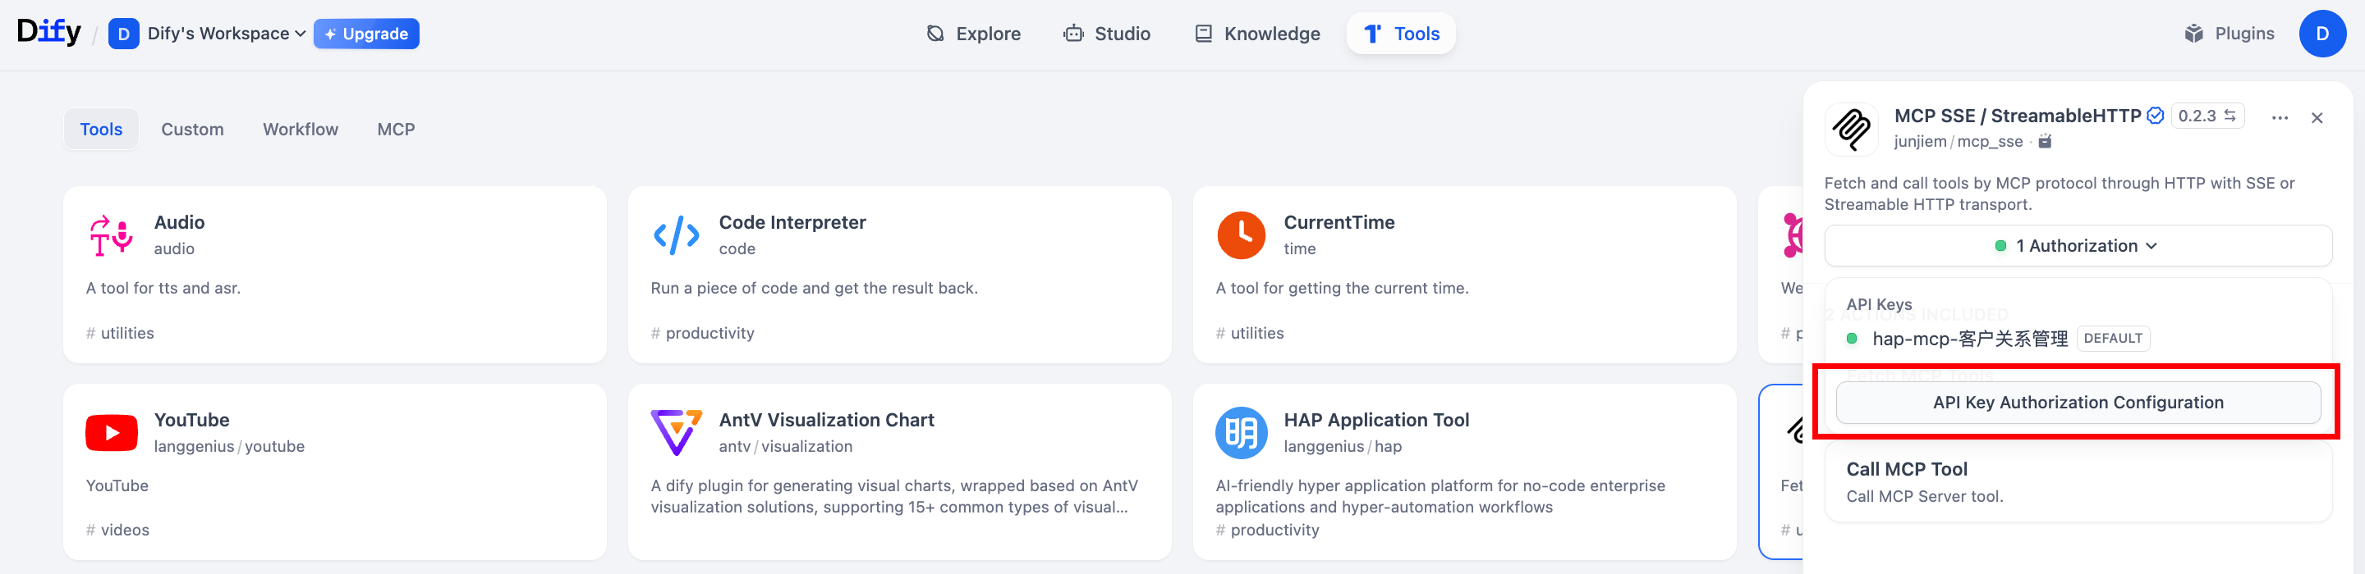Screen dimensions: 2365x574
Task: Click the HAP Application Tool icon
Action: [x=1240, y=433]
